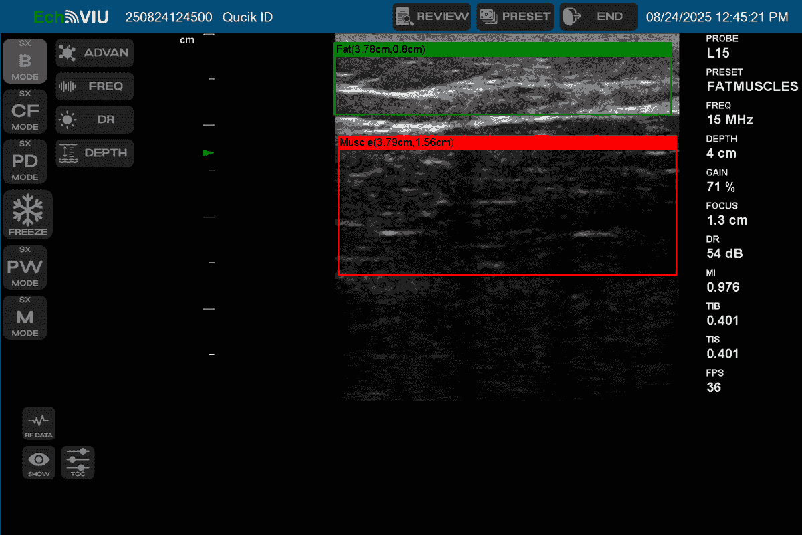Open the PRESET selection menu
Screen dimensions: 802x535
click(x=515, y=17)
